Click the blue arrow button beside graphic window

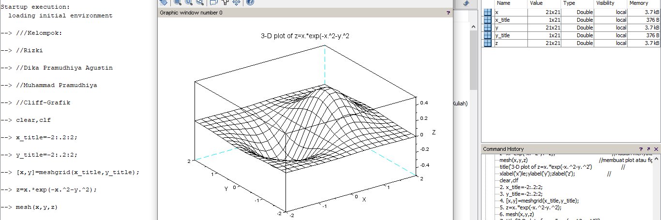pyautogui.click(x=466, y=2)
